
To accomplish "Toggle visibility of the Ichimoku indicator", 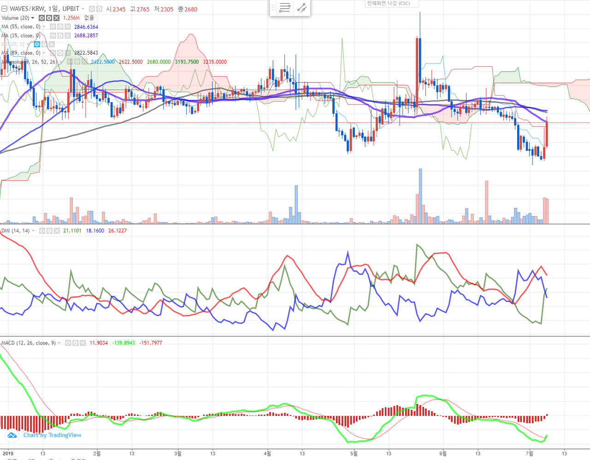I will pyautogui.click(x=69, y=62).
